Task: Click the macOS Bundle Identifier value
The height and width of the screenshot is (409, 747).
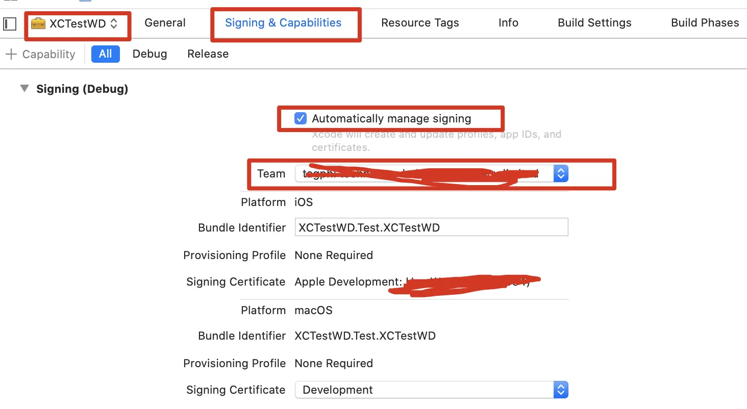Action: click(365, 336)
